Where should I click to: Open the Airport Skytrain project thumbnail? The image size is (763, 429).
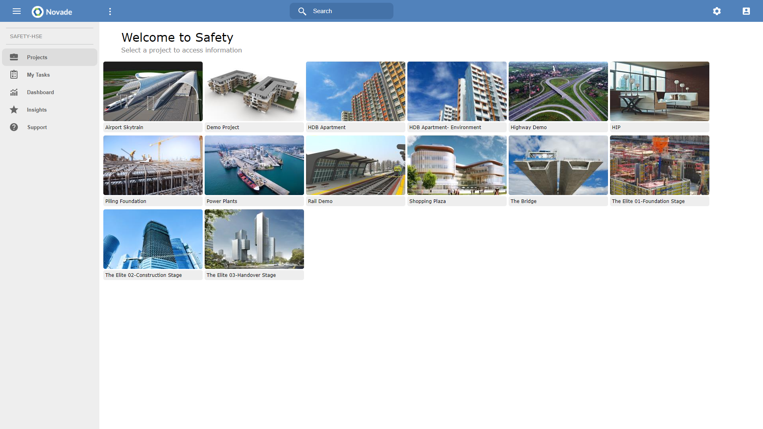pos(153,91)
